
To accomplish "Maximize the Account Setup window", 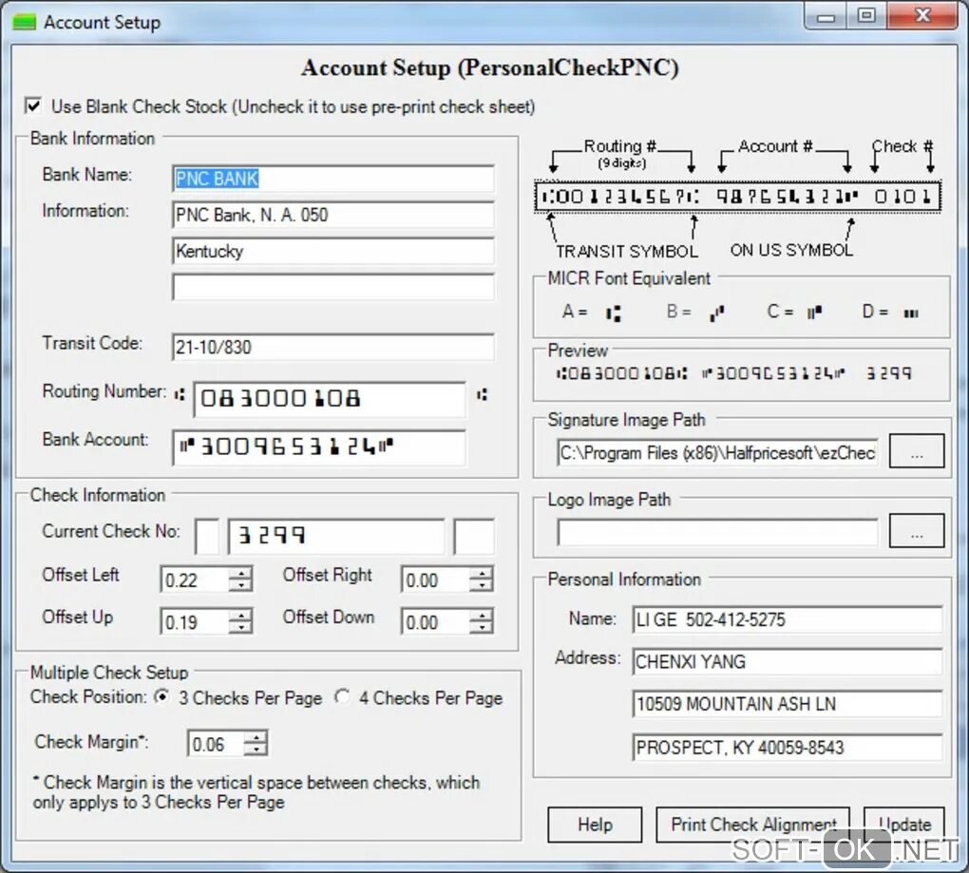I will coord(866,16).
